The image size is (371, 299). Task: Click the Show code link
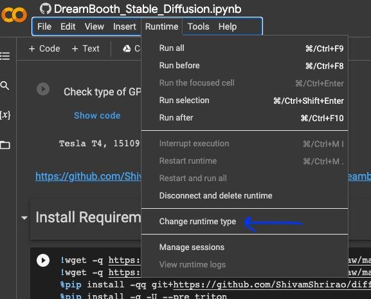(x=97, y=115)
